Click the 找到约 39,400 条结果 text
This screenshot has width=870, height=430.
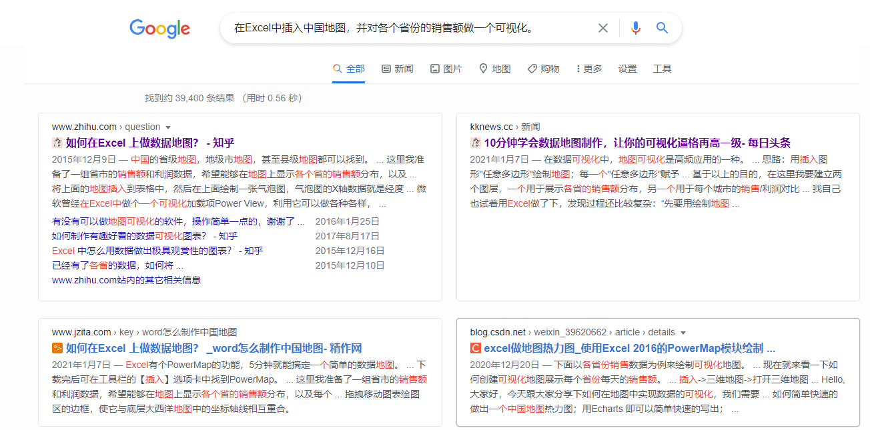tap(189, 98)
